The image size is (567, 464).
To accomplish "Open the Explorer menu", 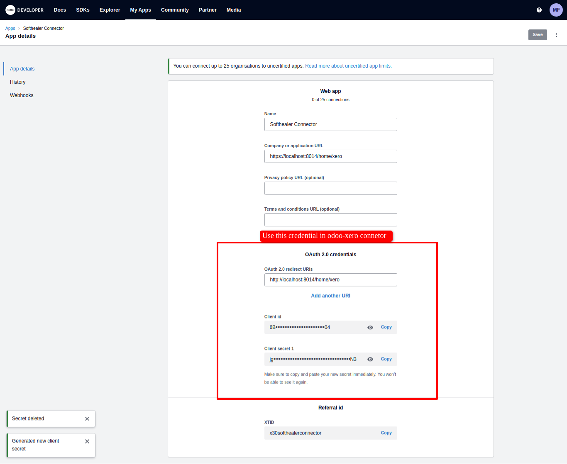I will (110, 10).
